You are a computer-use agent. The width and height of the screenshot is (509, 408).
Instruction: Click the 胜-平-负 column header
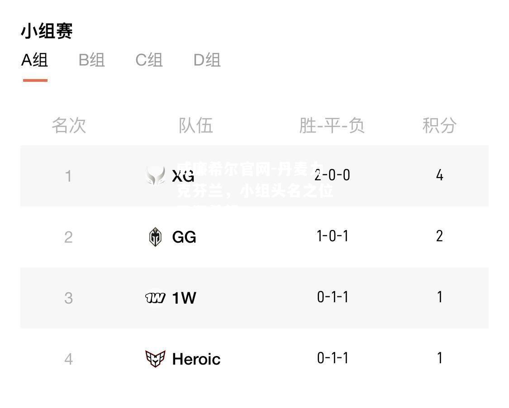pyautogui.click(x=332, y=126)
